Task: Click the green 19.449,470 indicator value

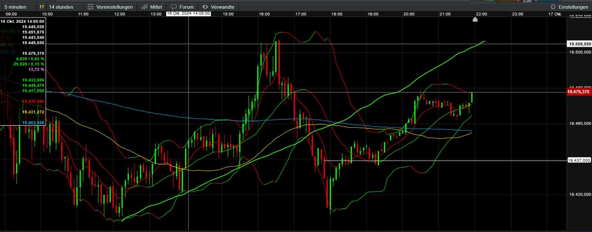Action: [33, 85]
